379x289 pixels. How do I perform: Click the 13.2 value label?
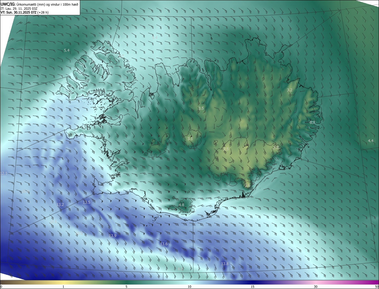tap(60, 204)
